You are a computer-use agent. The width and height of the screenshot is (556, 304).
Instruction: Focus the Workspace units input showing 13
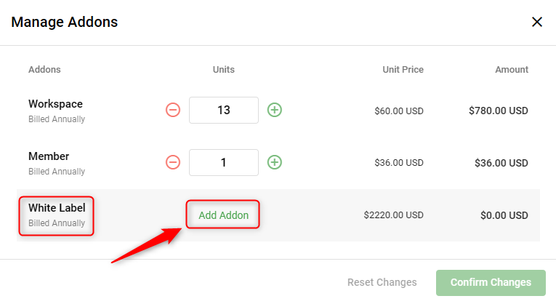[224, 111]
